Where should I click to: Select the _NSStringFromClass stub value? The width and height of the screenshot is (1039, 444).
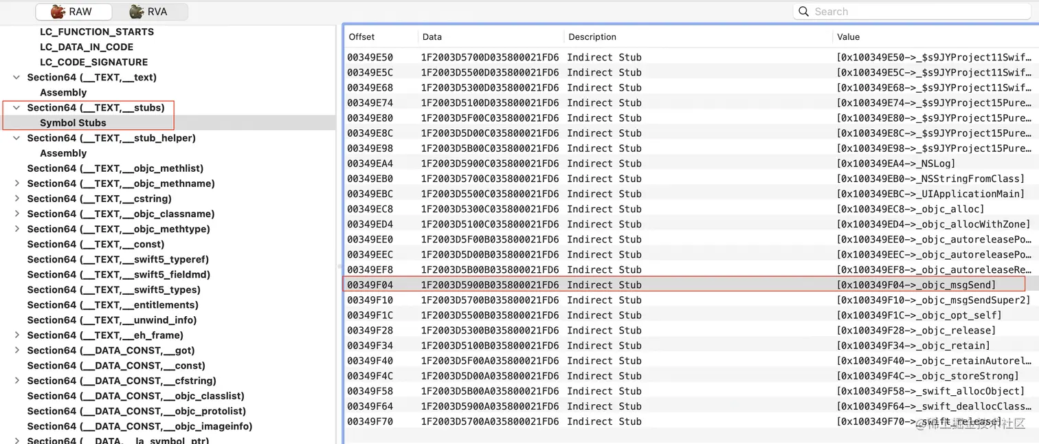pos(930,179)
